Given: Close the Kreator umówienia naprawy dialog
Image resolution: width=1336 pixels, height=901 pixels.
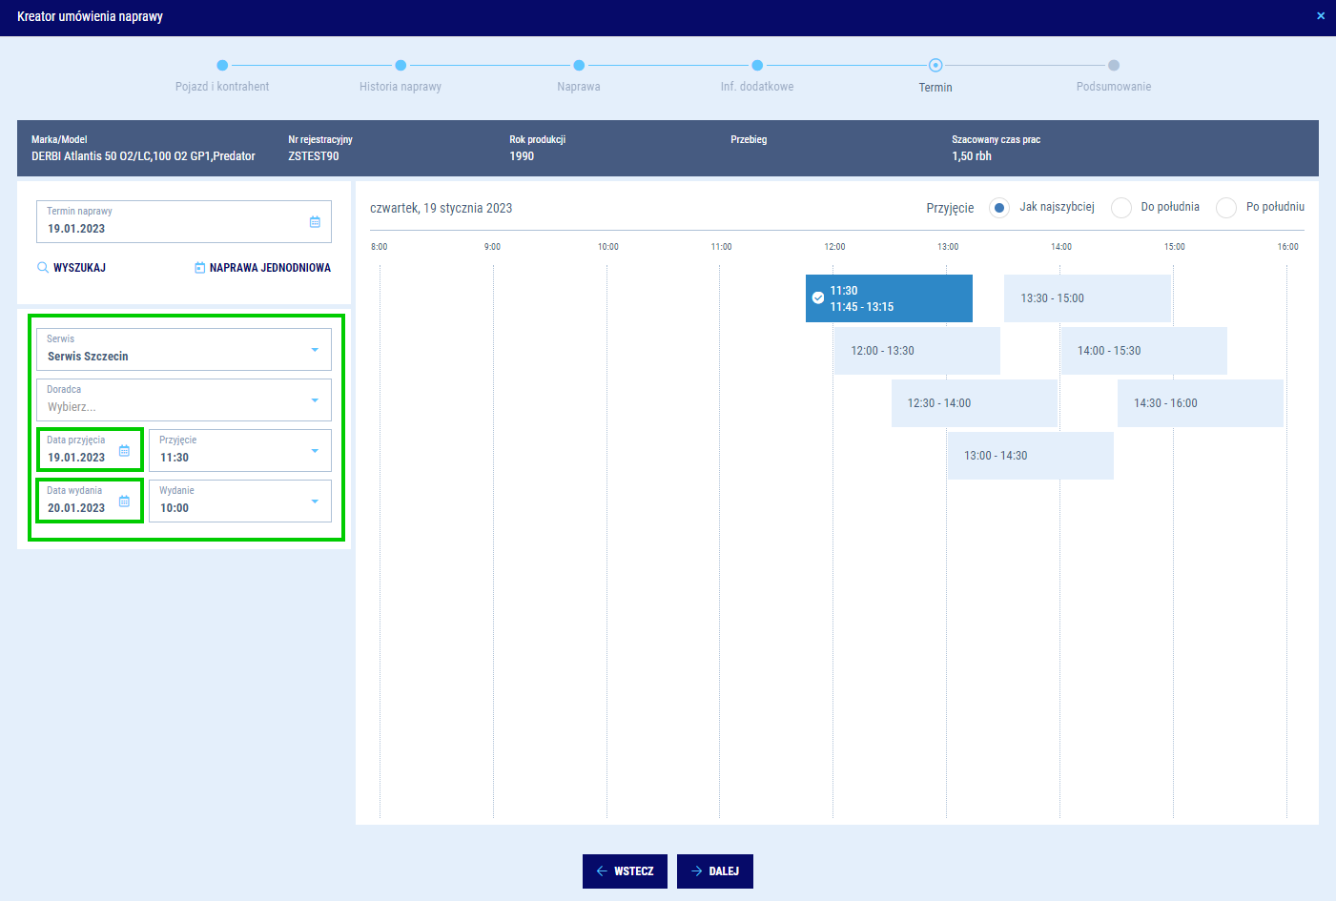Looking at the screenshot, I should [x=1320, y=16].
